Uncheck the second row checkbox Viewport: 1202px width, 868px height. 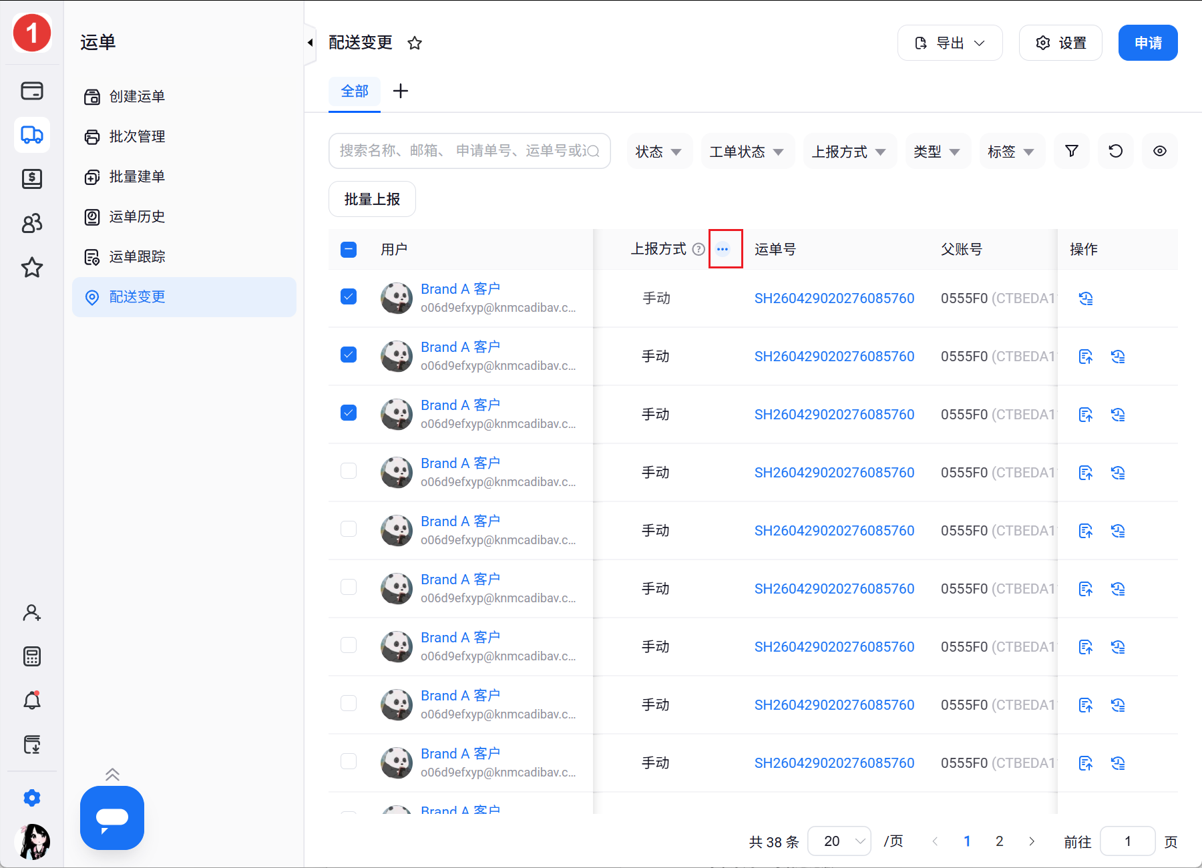click(349, 355)
